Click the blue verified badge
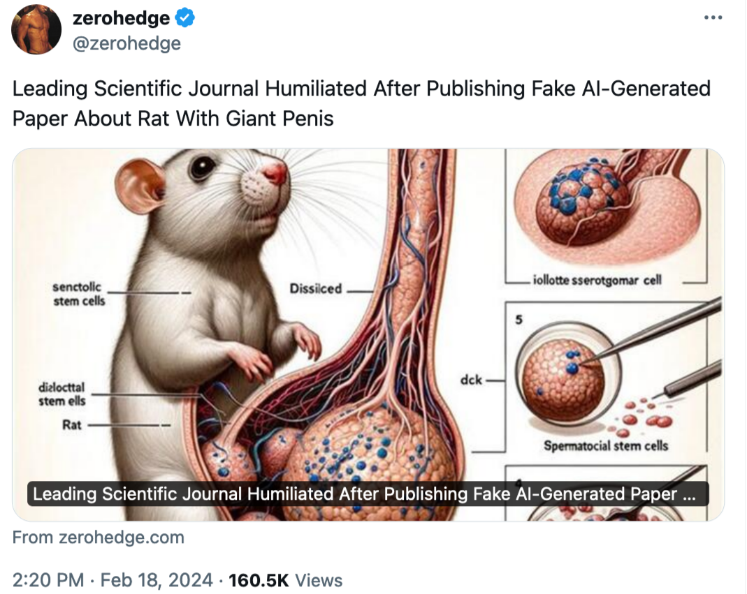Screen dimensions: 747x594 184,18
